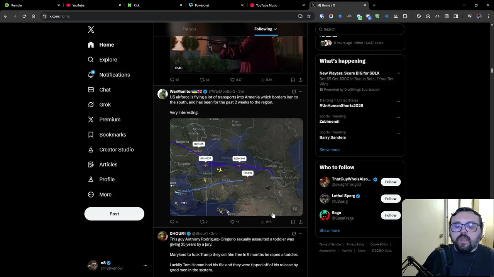Switch to YouTube Music browser tab

pyautogui.click(x=277, y=5)
